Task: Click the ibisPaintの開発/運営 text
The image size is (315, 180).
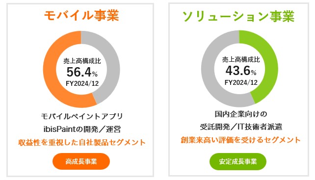Action: click(82, 129)
